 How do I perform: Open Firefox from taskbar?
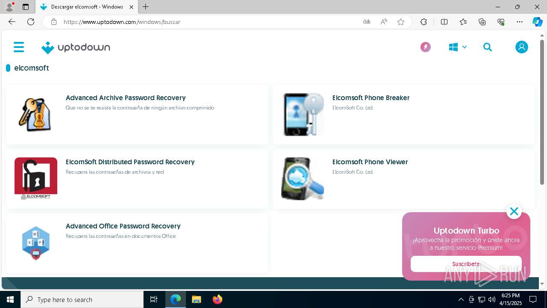coord(218,299)
